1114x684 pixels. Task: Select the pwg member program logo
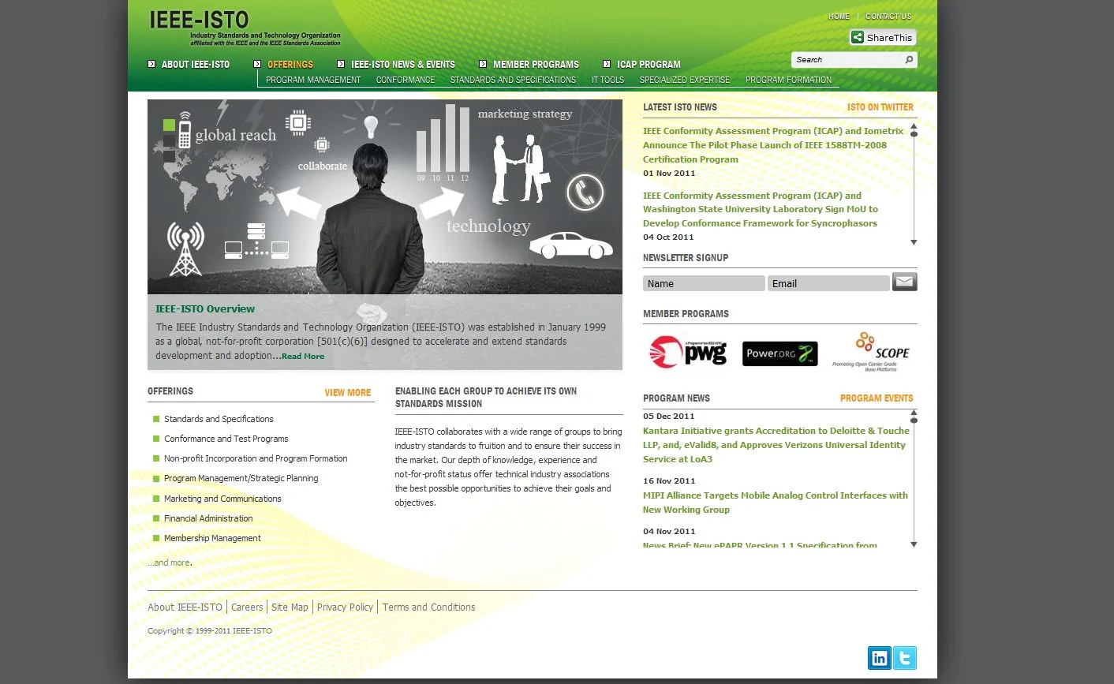click(687, 353)
